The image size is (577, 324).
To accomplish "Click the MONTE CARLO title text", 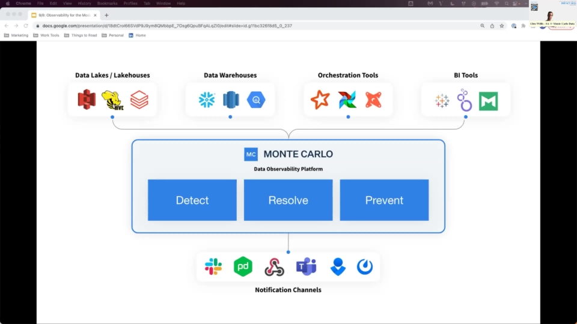I will [x=298, y=154].
